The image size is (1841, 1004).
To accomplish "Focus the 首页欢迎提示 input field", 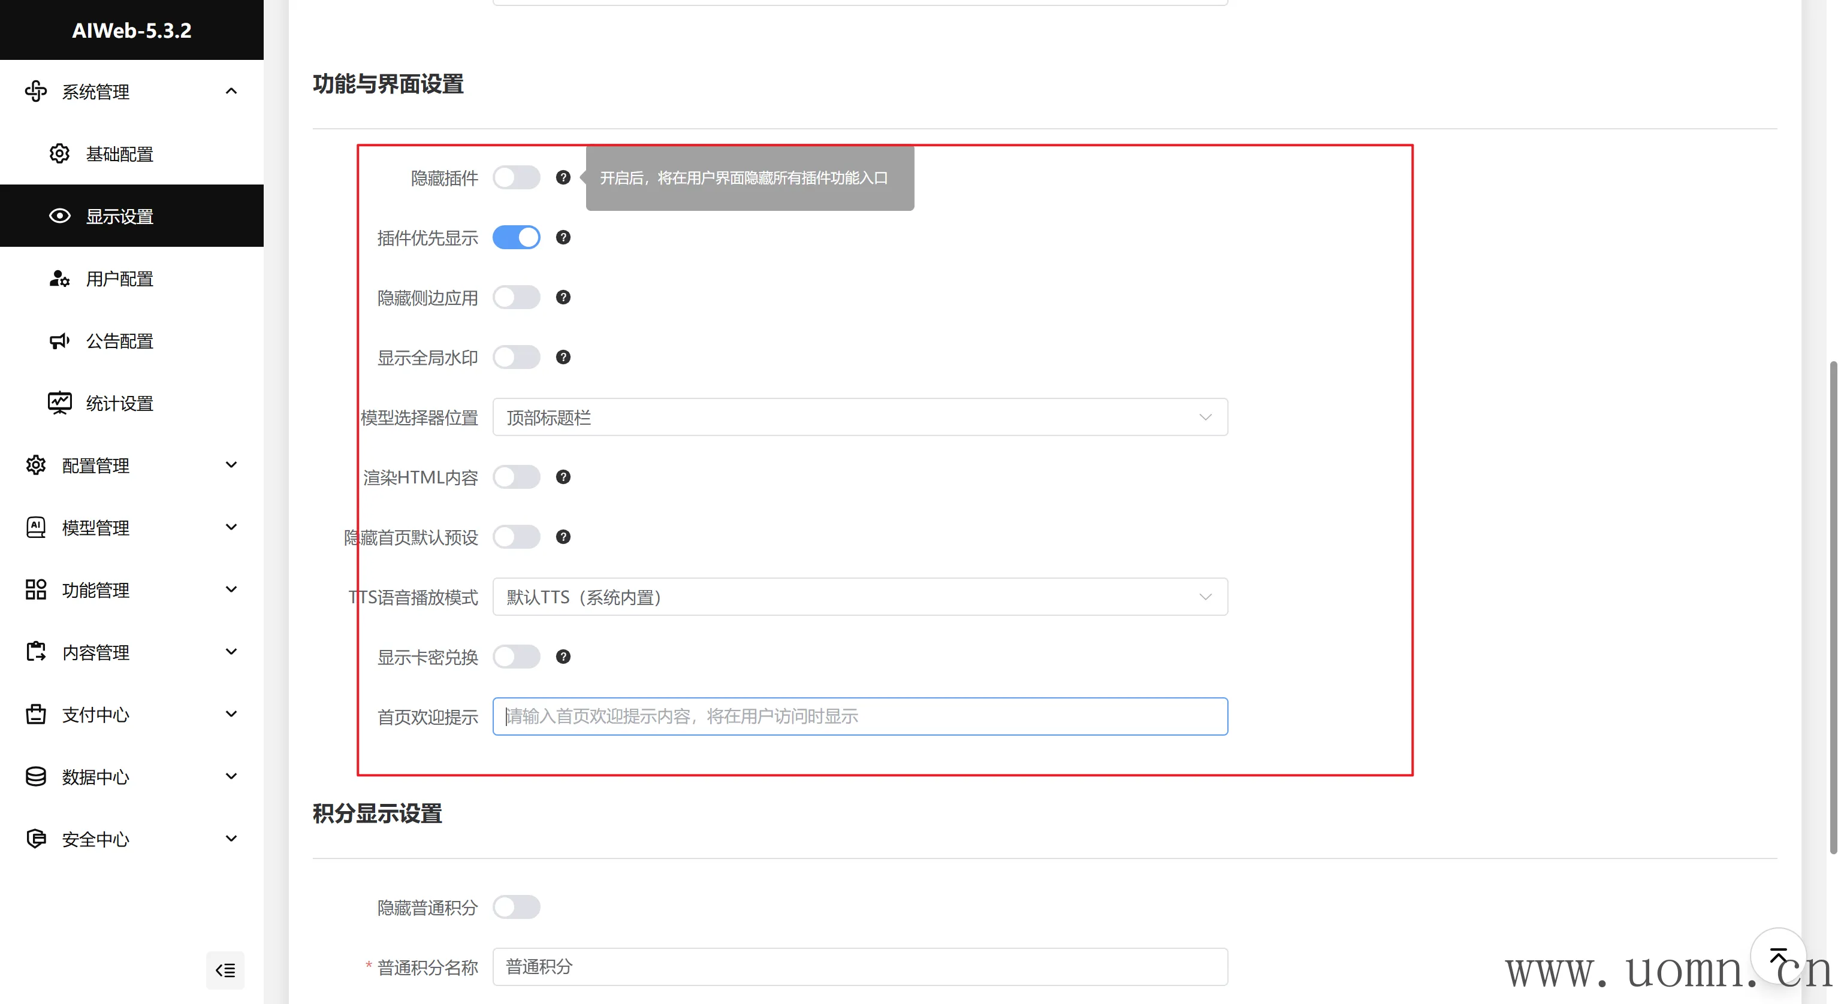I will [860, 716].
